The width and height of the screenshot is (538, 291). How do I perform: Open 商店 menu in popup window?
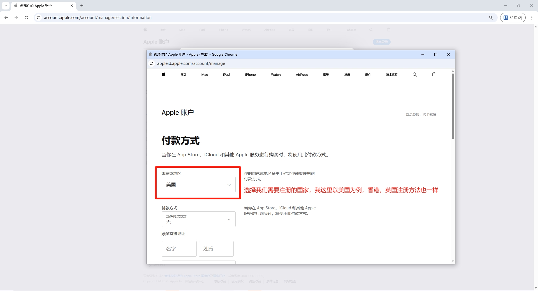184,75
